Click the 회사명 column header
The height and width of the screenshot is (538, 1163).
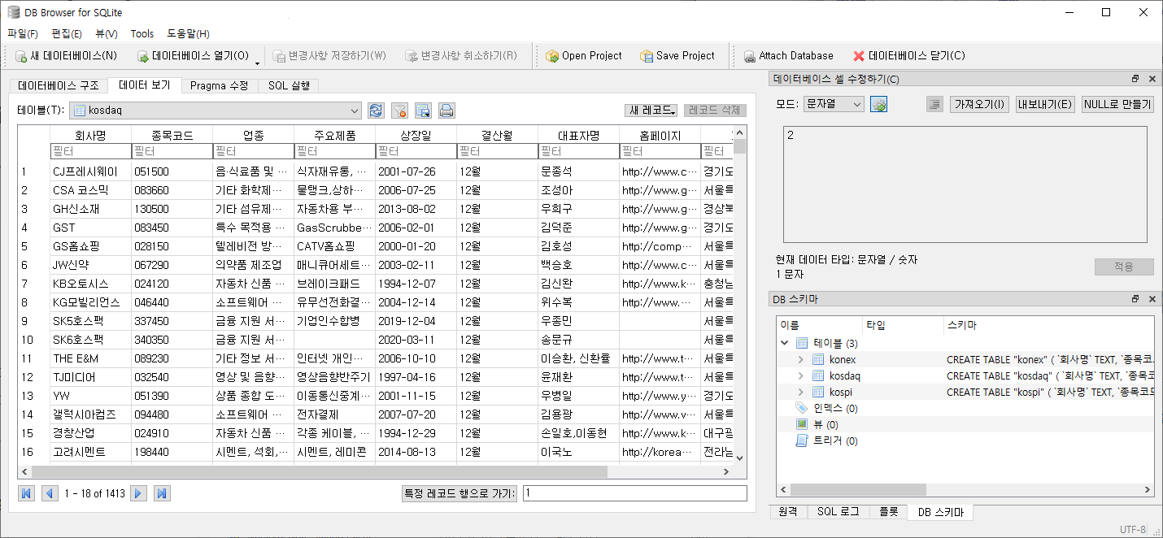[x=90, y=135]
